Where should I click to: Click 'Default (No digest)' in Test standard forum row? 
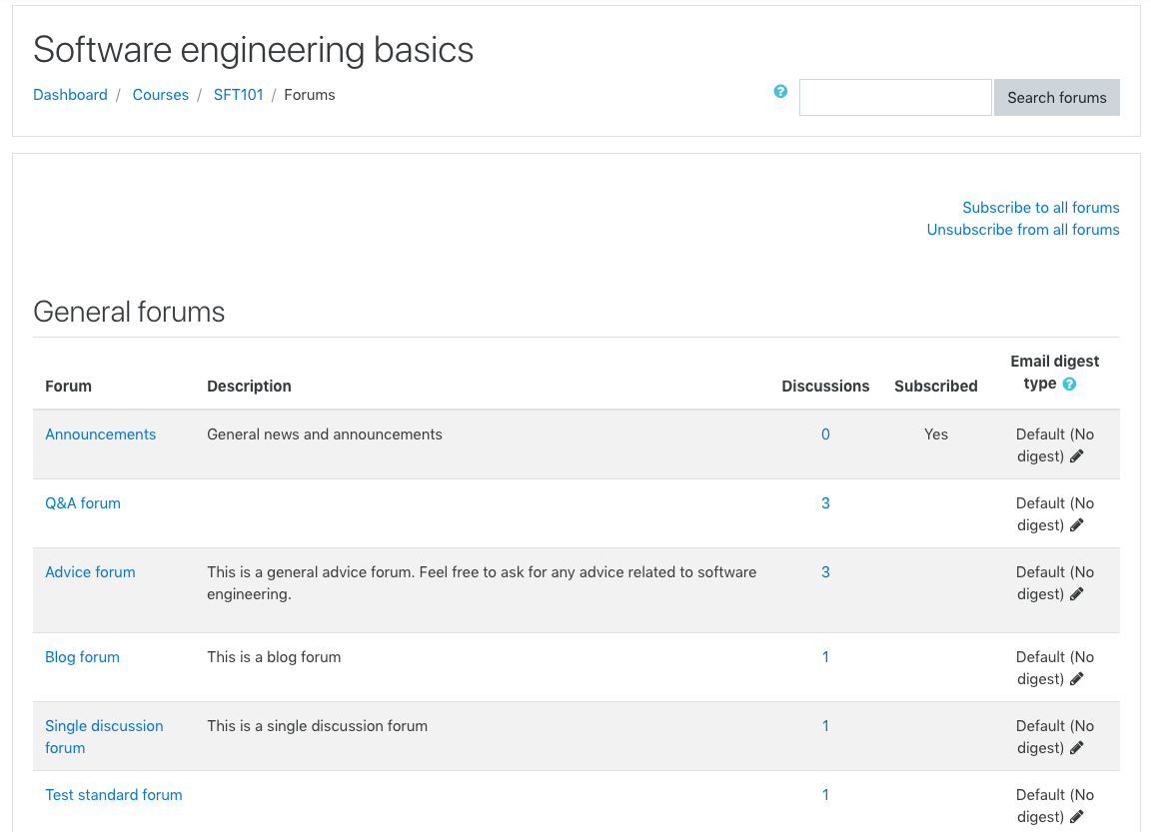click(x=1055, y=806)
